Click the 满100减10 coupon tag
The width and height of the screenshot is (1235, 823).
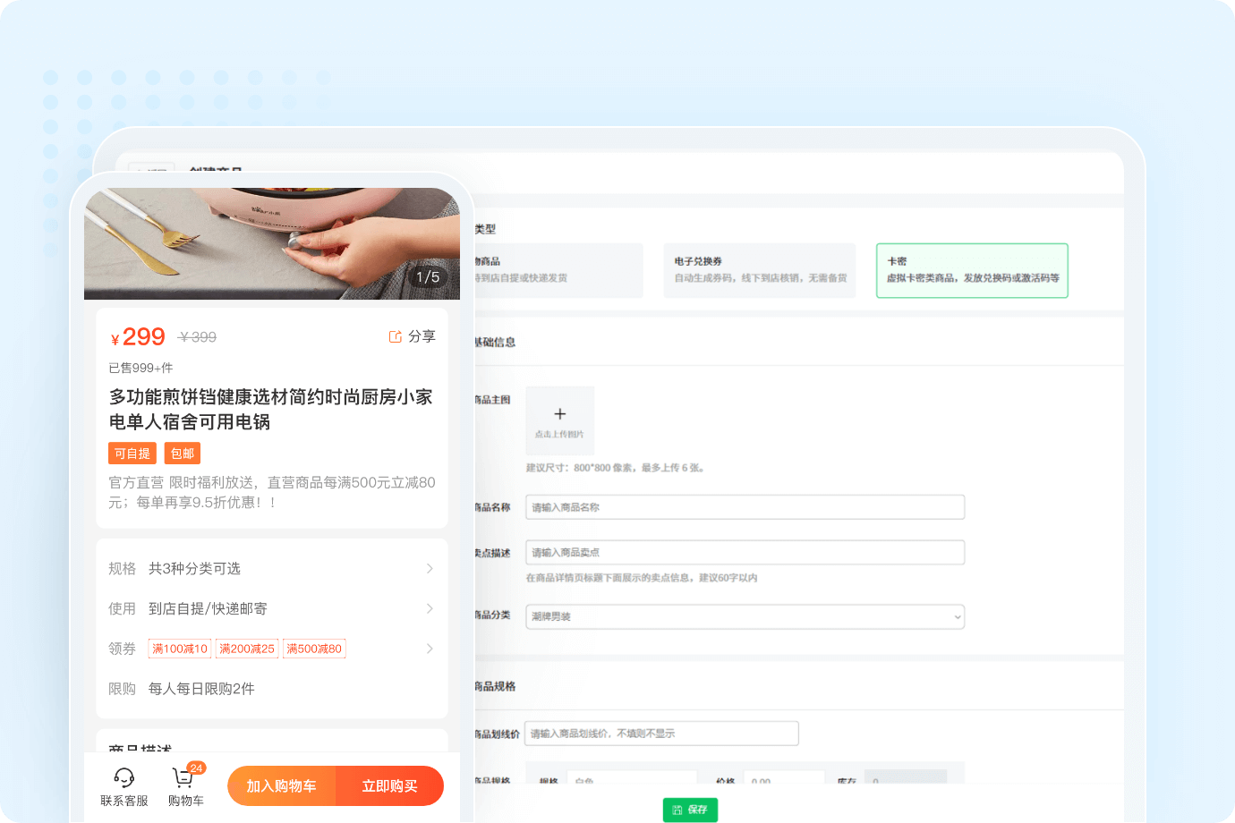179,649
